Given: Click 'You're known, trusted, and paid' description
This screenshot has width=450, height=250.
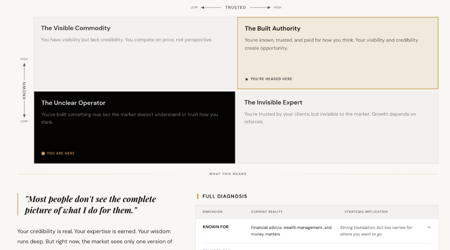Looking at the screenshot, I should (331, 44).
